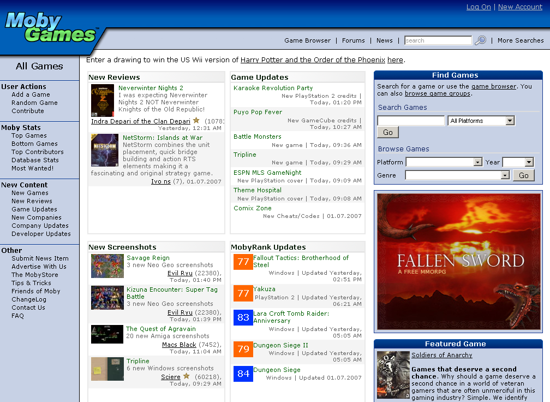
Task: Open Developer Updates in sidebar
Action: point(41,233)
